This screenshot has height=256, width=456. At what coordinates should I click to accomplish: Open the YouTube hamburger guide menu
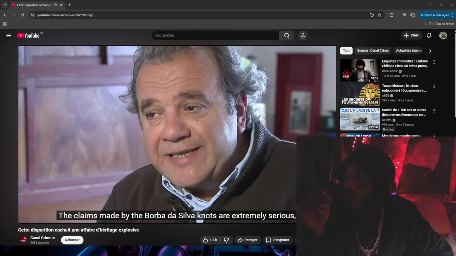(x=9, y=36)
